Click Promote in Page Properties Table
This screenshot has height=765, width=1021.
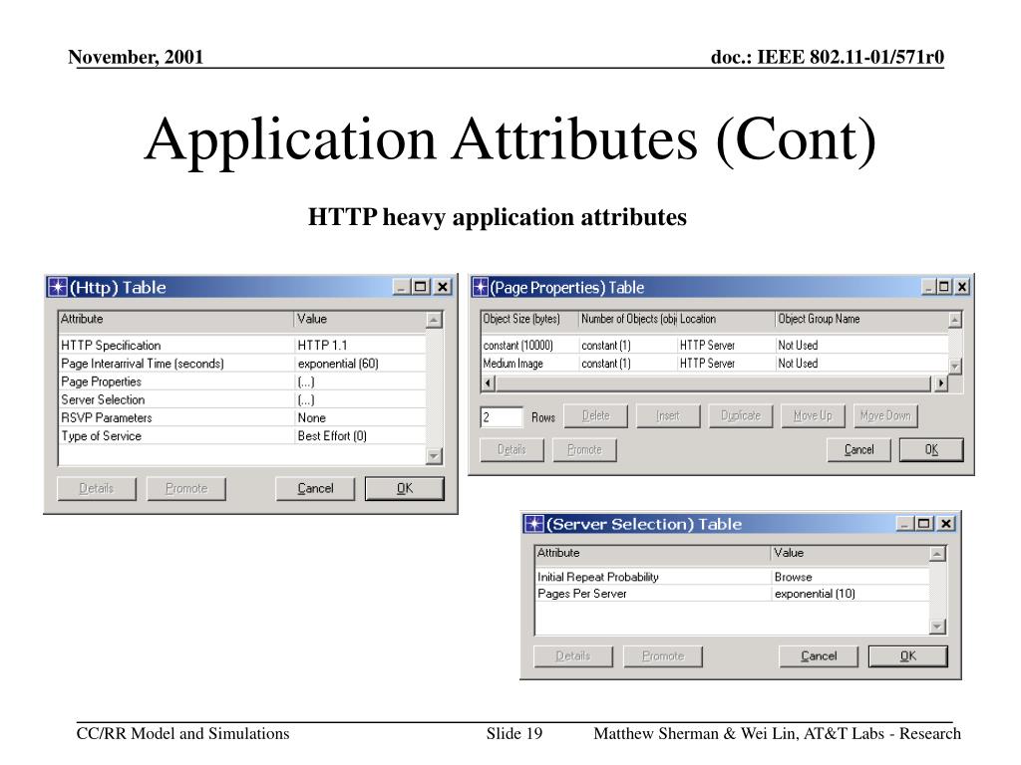click(584, 449)
